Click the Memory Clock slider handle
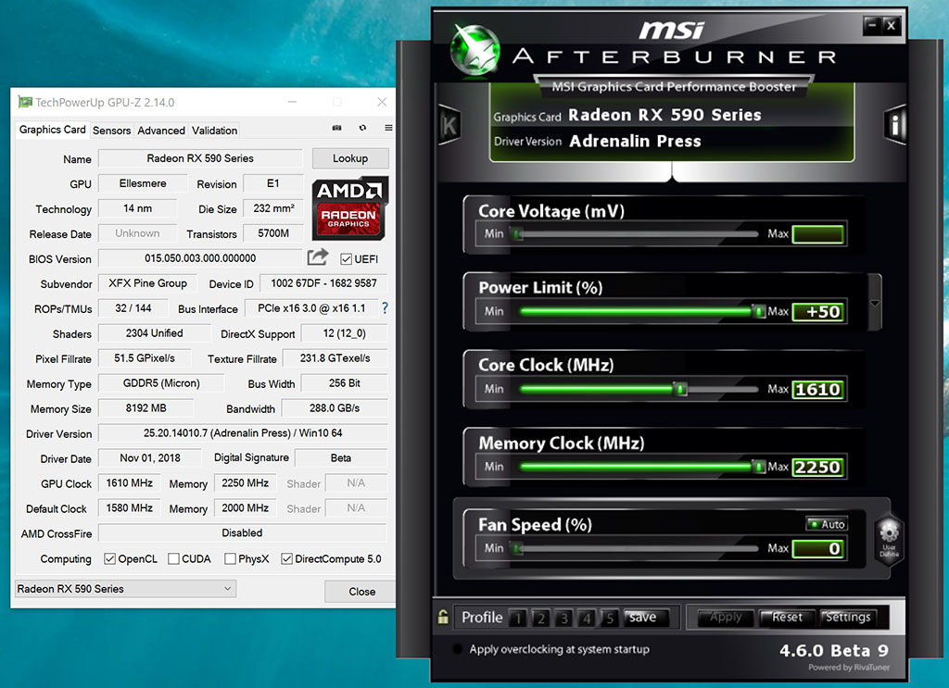 (758, 467)
